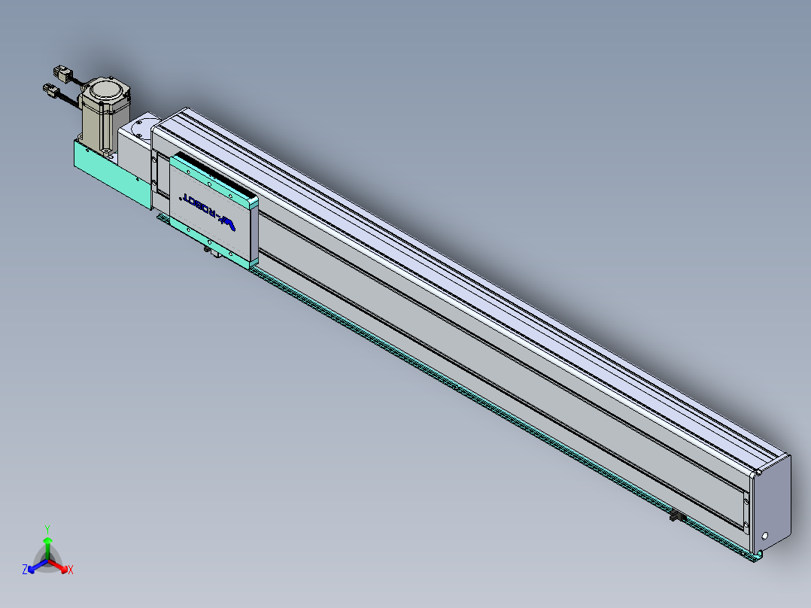
Task: Select the gray coupling housing beside the motor
Action: click(x=135, y=151)
